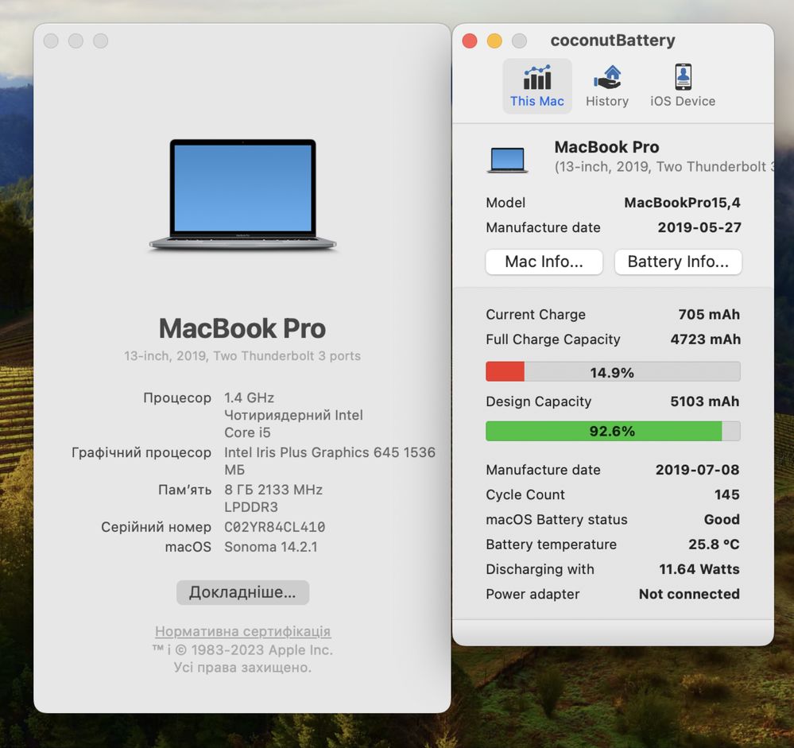The height and width of the screenshot is (748, 794).
Task: Open the History tab in coconutBattery
Action: coord(607,86)
